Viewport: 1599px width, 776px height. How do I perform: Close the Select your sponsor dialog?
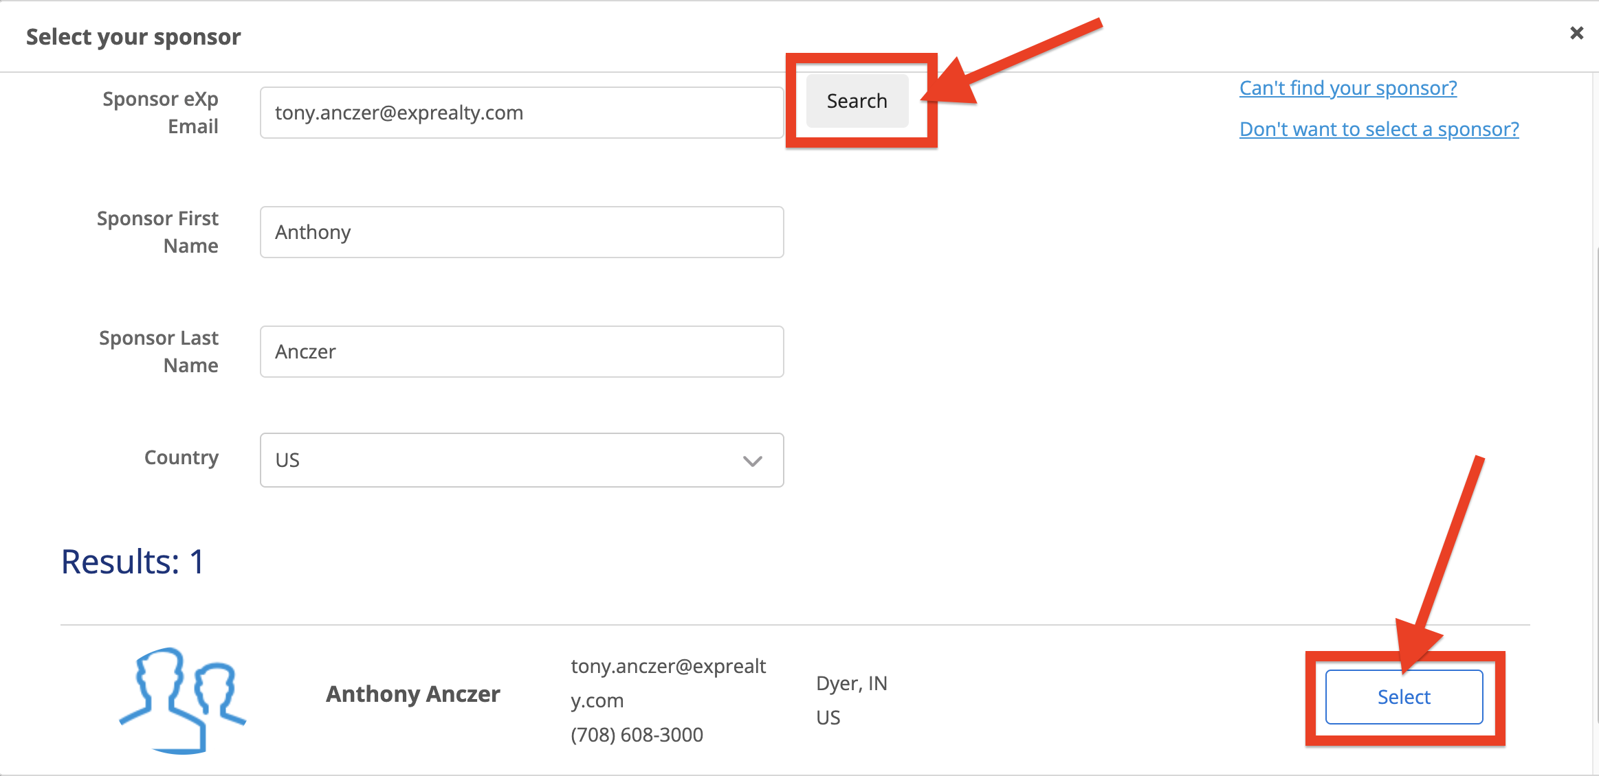pos(1576,33)
